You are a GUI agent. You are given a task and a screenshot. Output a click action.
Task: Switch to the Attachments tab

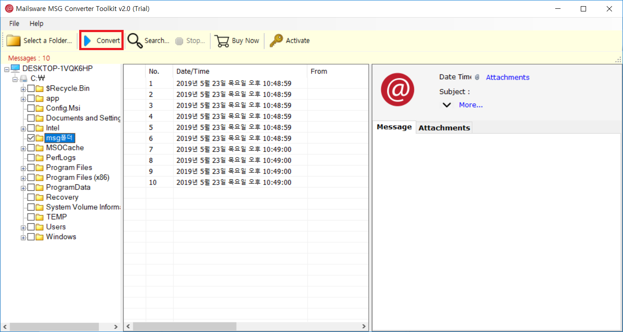[444, 128]
